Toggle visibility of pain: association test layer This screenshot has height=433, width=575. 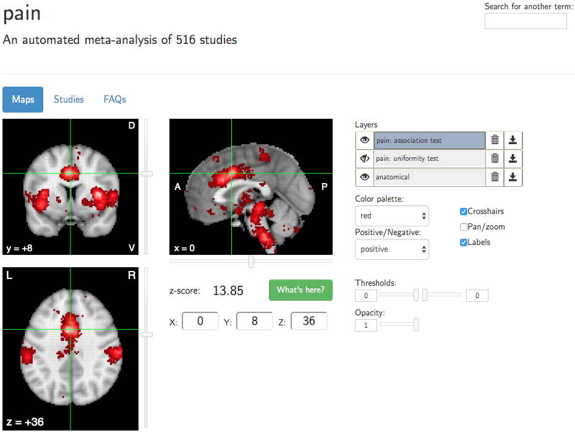coord(365,140)
